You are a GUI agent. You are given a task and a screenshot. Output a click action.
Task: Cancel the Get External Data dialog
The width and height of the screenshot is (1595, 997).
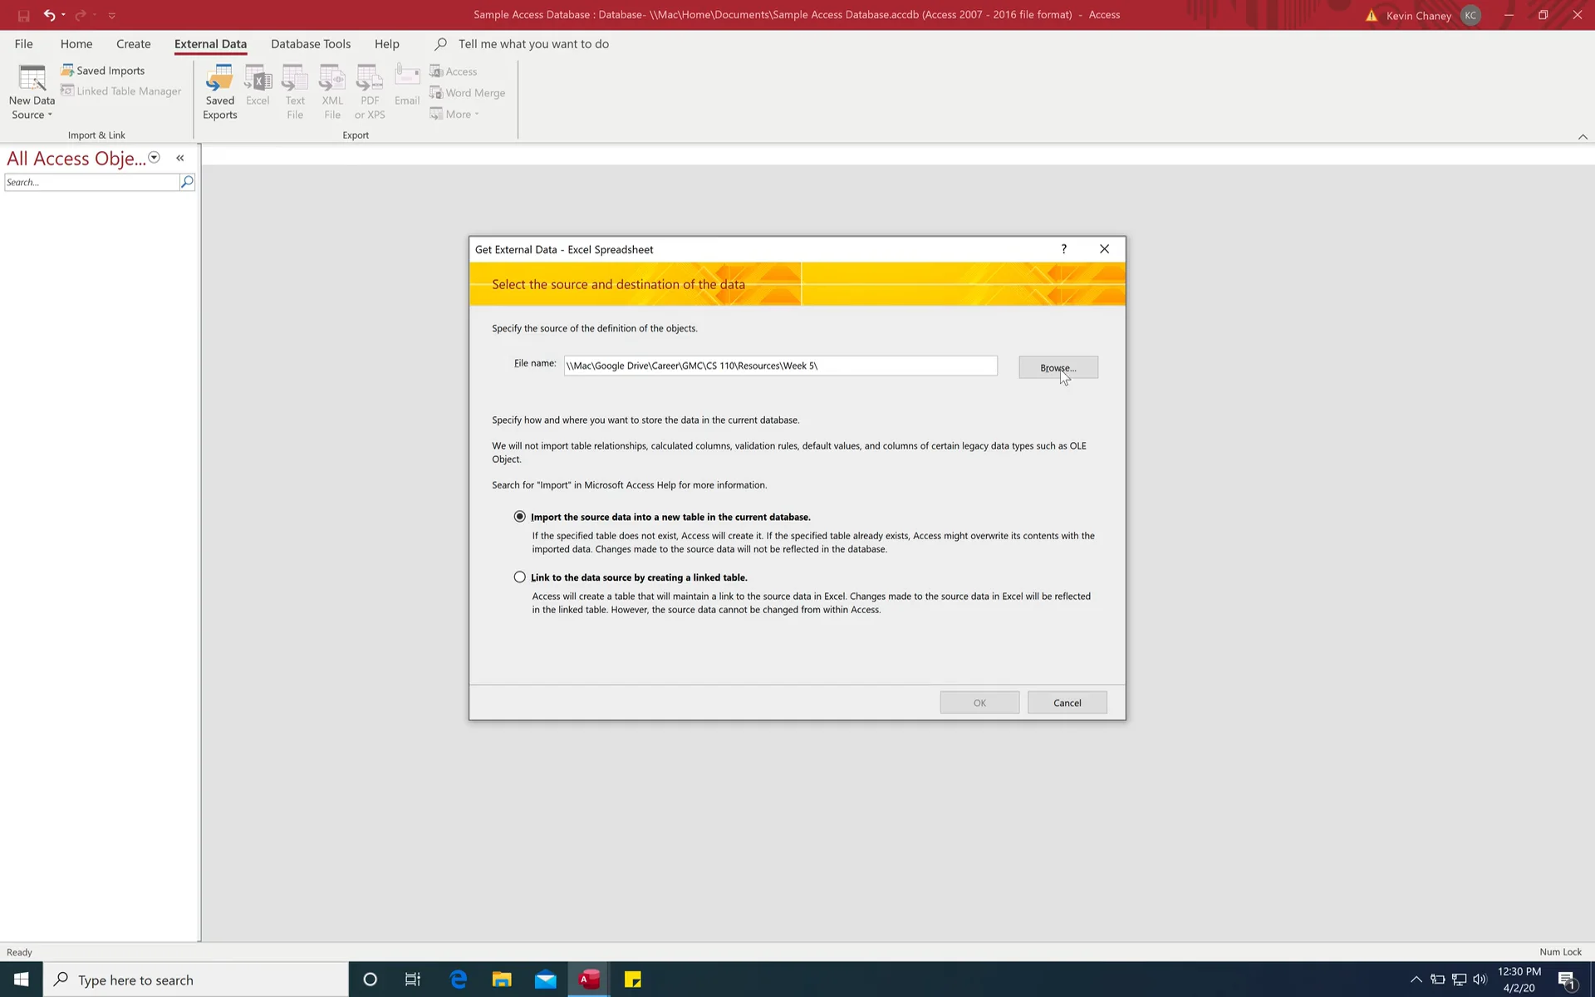coord(1067,702)
